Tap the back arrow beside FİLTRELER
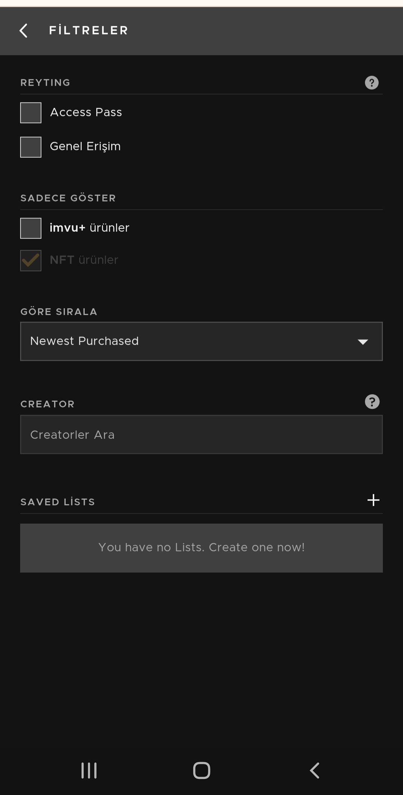 [x=24, y=31]
